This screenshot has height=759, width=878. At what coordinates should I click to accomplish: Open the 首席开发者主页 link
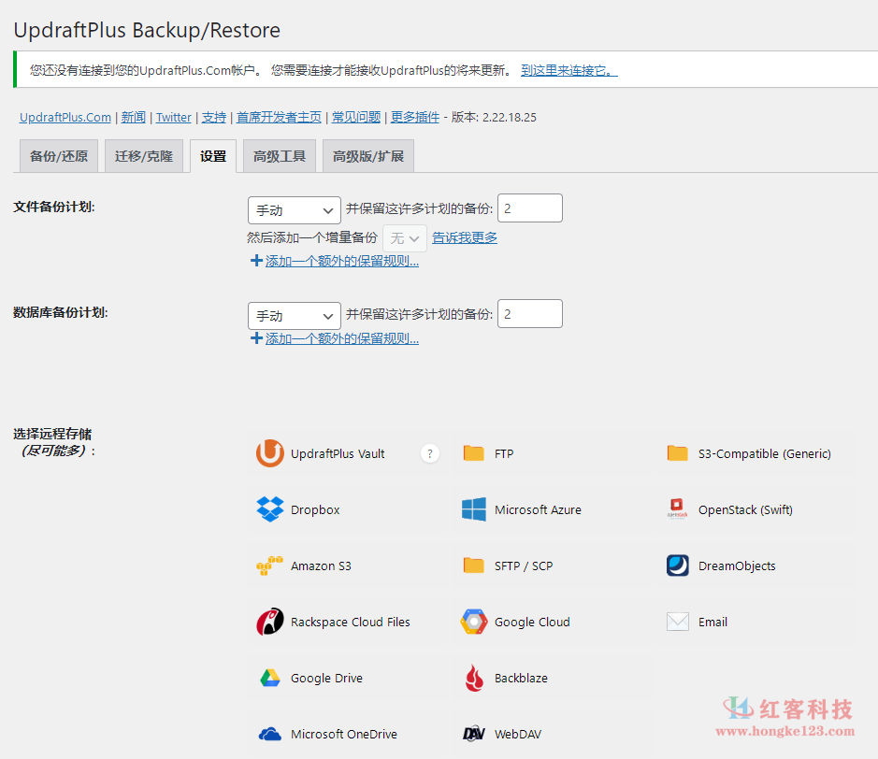pos(279,118)
